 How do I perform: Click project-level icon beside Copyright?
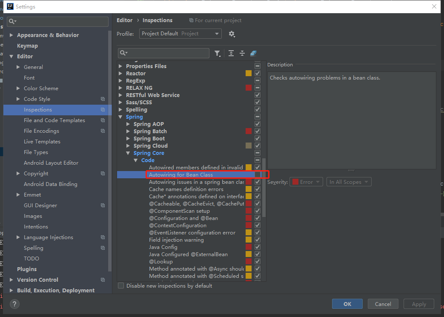103,174
